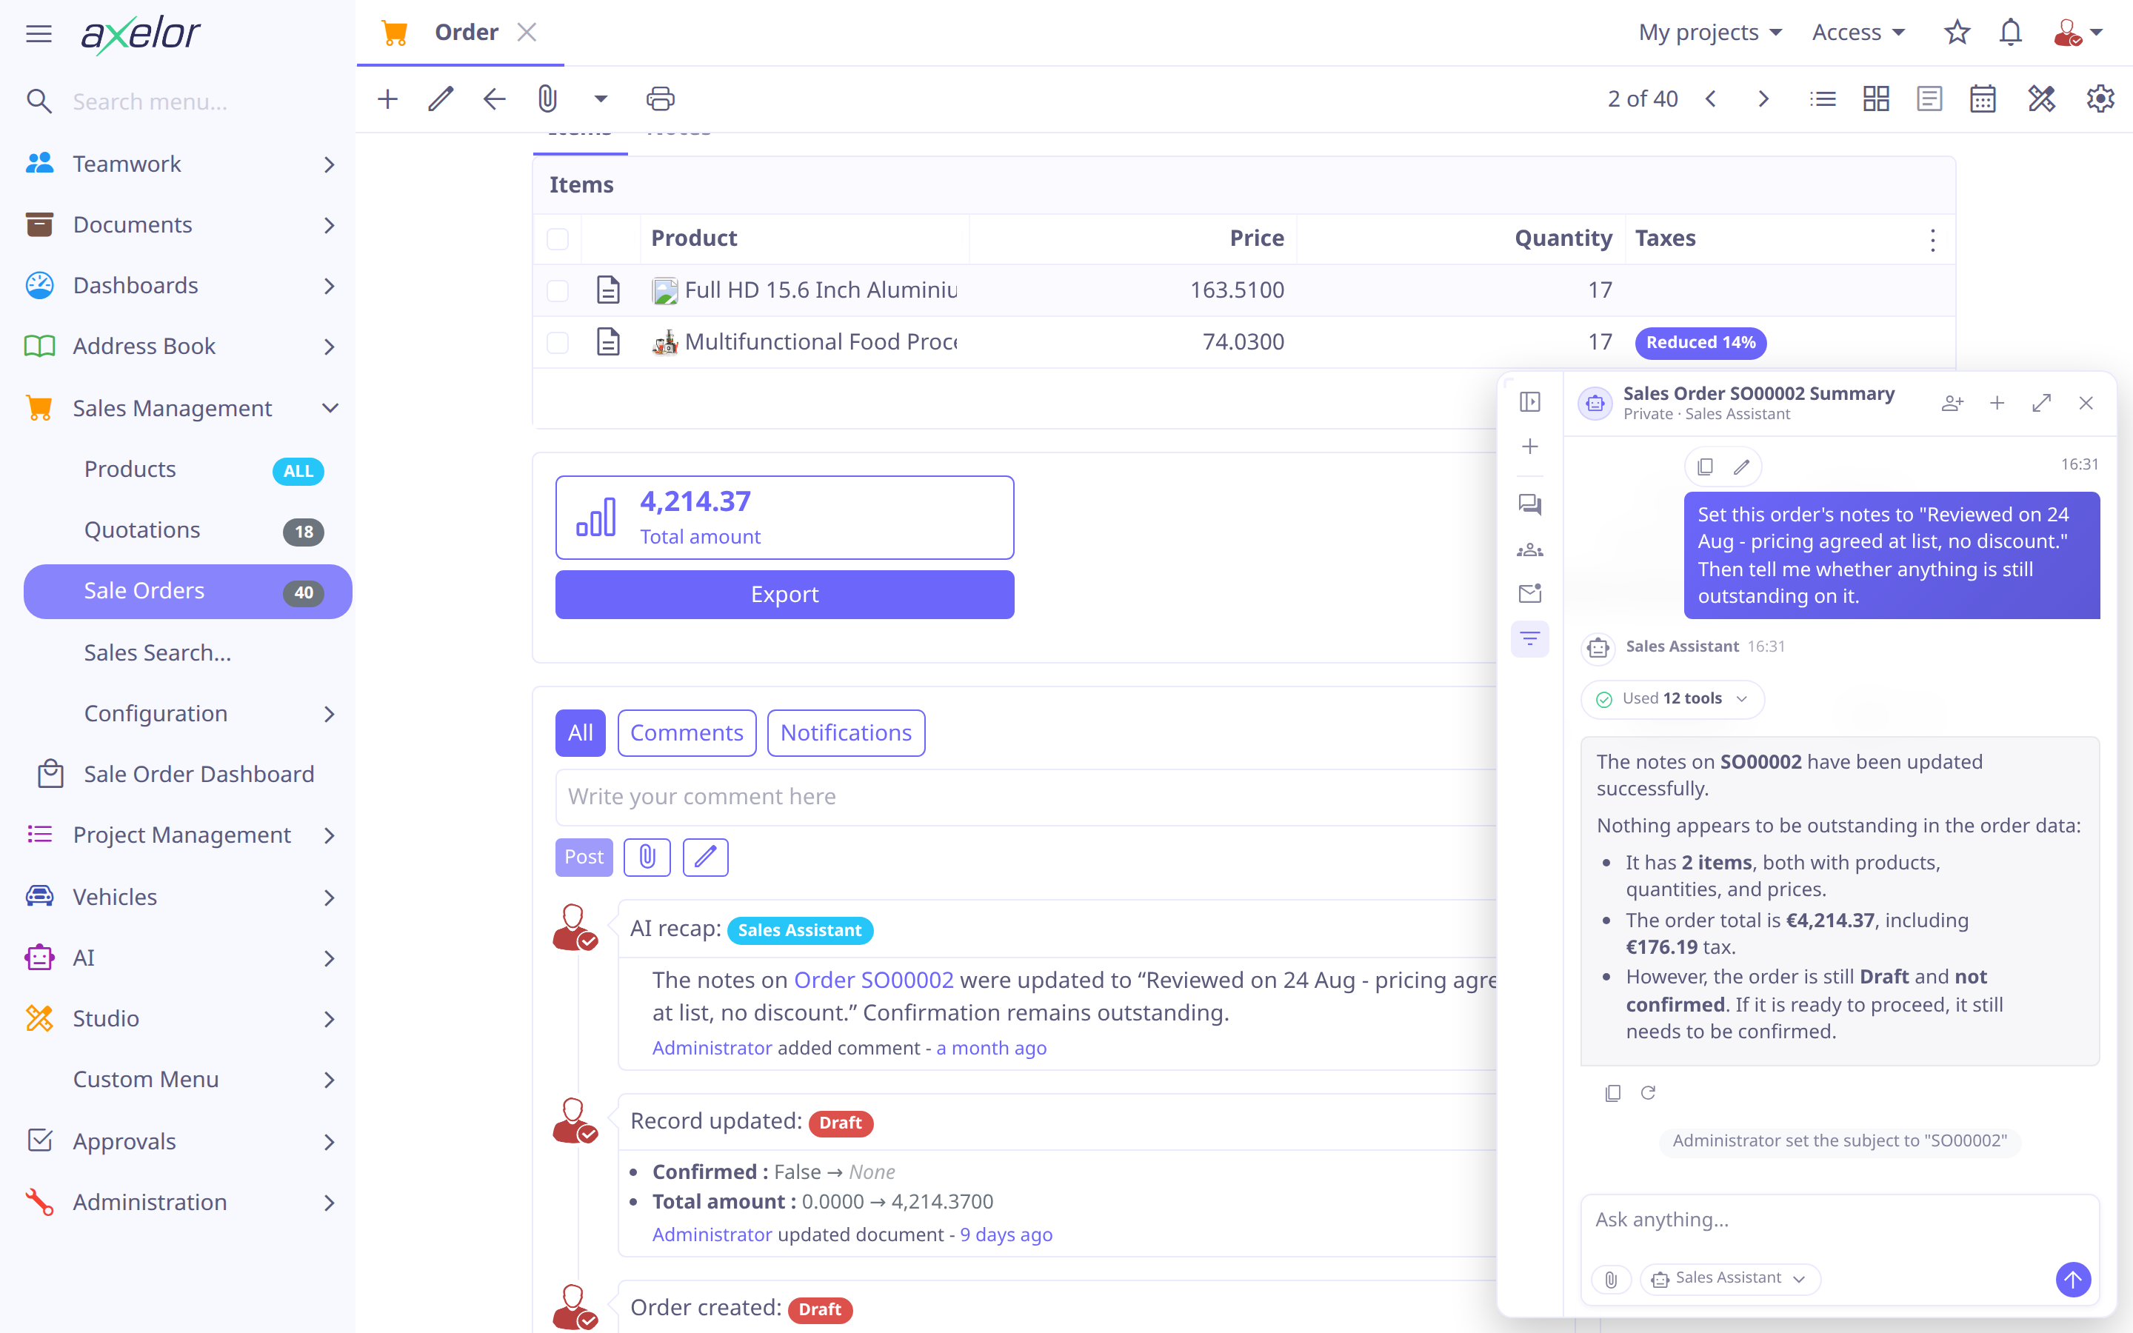Copy the Sales Assistant response
Screen dimensions: 2133x1333
1613,1093
